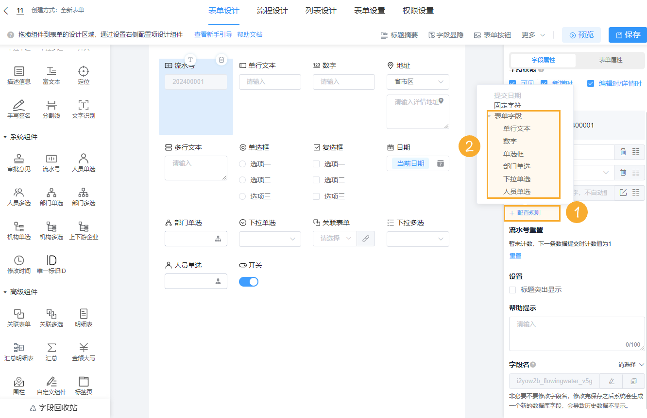The height and width of the screenshot is (418, 647).
Task: Select radio option 选项二 under 单选框
Action: pyautogui.click(x=248, y=179)
